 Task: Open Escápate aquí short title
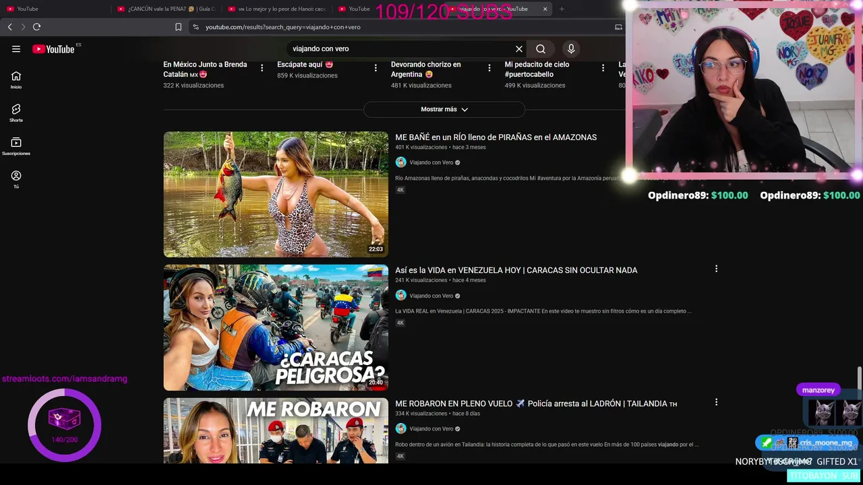point(305,65)
